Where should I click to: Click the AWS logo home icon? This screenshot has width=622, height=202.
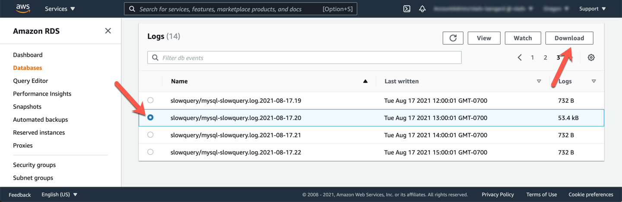(22, 9)
